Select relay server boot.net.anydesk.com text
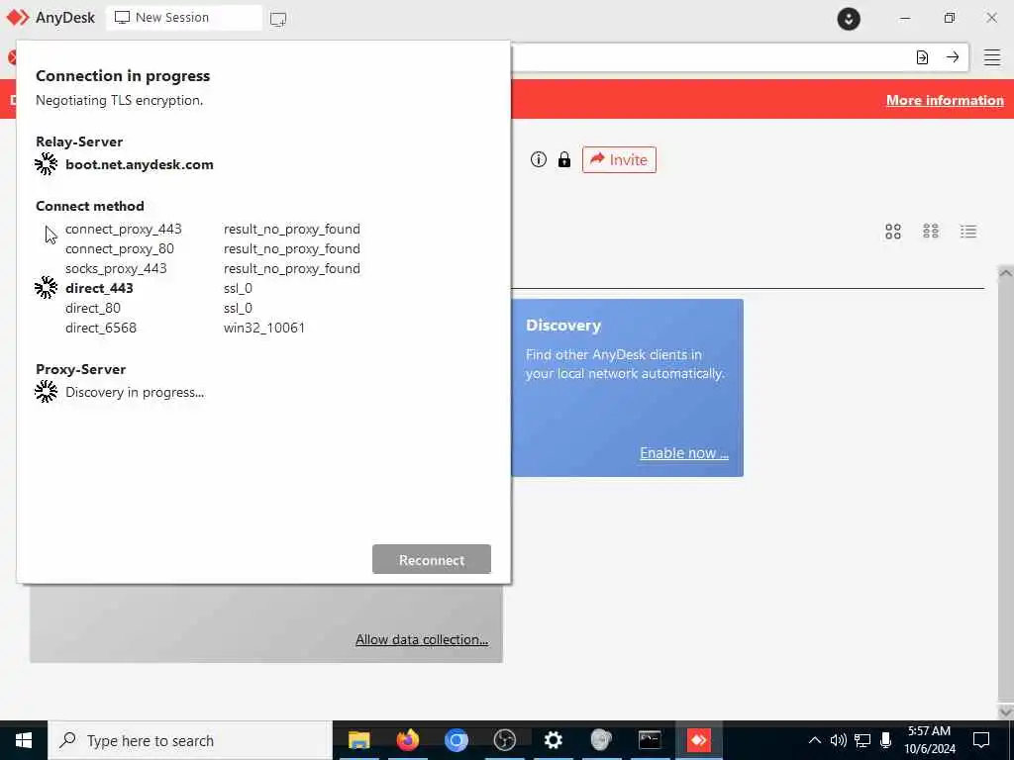This screenshot has height=760, width=1014. coord(139,164)
